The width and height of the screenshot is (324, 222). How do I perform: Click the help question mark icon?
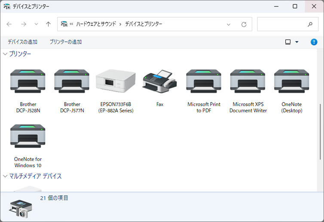314,42
